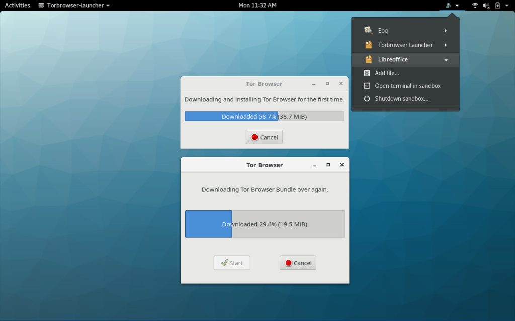Open the Activities overview
Viewport: 515px width, 321px height.
[17, 6]
